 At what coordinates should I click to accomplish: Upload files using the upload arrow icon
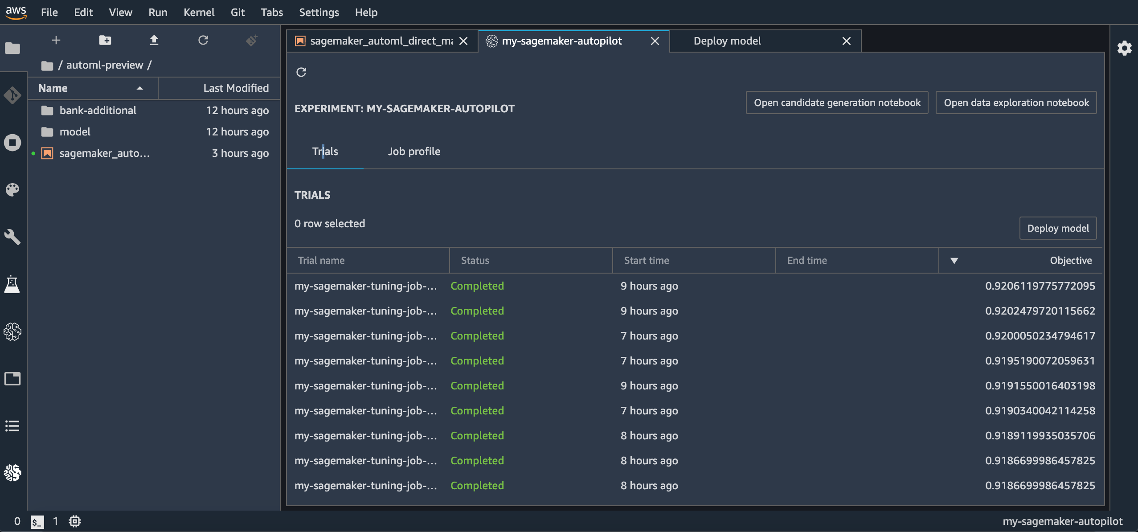(x=154, y=40)
